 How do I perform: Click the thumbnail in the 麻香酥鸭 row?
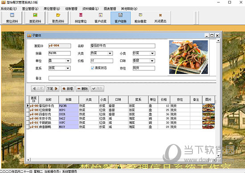pos(208,127)
